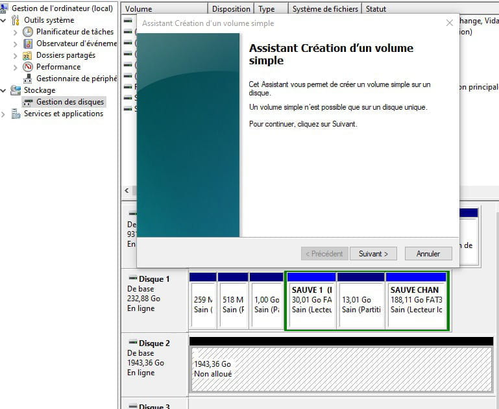Image resolution: width=499 pixels, height=409 pixels.
Task: Click the Gestion des disques icon
Action: (28, 102)
